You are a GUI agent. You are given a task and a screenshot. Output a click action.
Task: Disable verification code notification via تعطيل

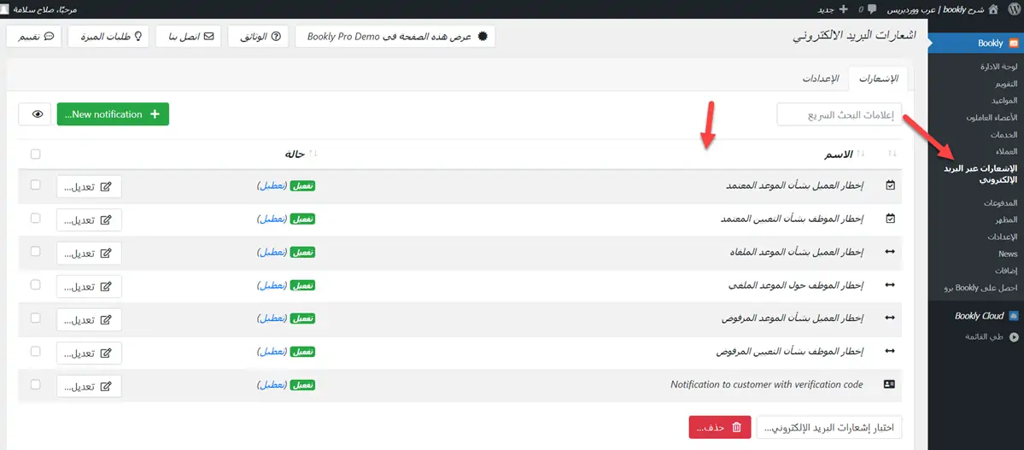(272, 385)
